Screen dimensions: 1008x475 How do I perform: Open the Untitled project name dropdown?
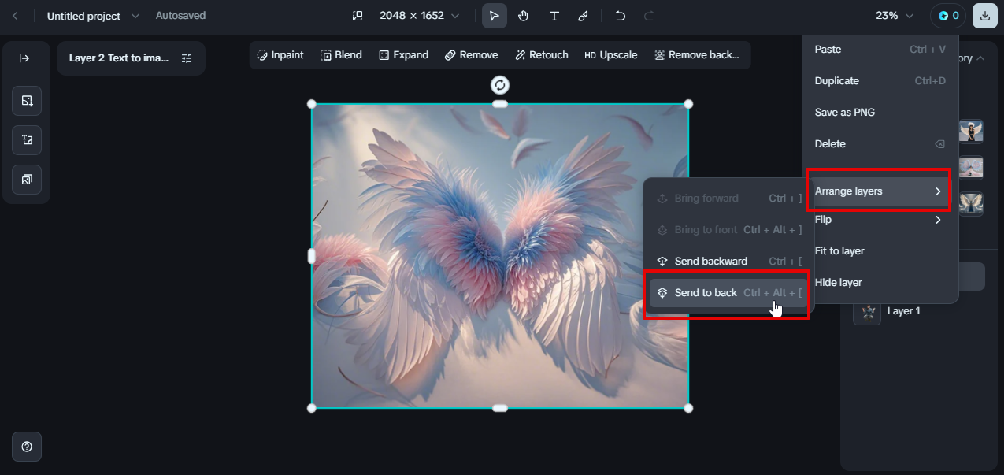135,16
